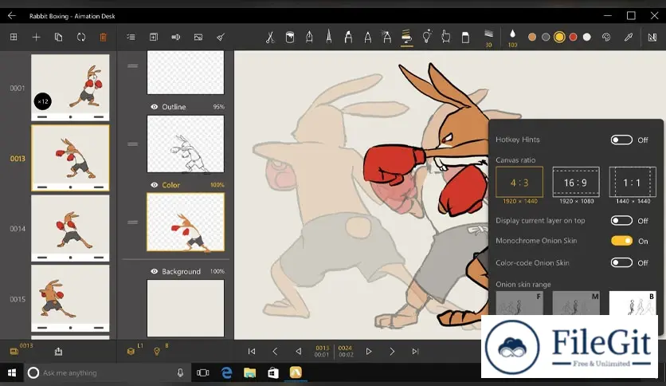Pick the white color swatch

tap(587, 37)
